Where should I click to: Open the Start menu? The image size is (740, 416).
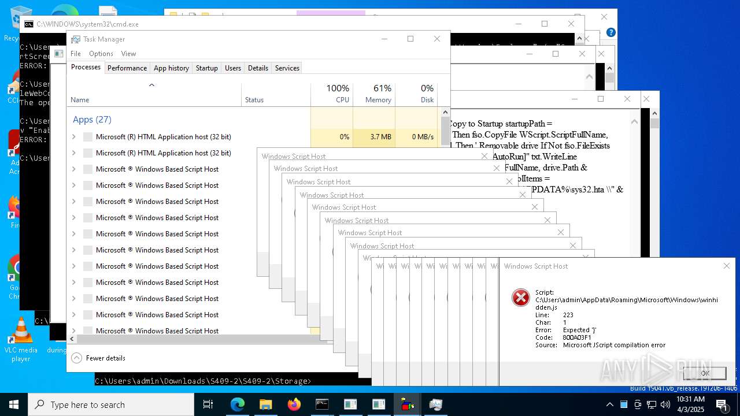pos(14,404)
